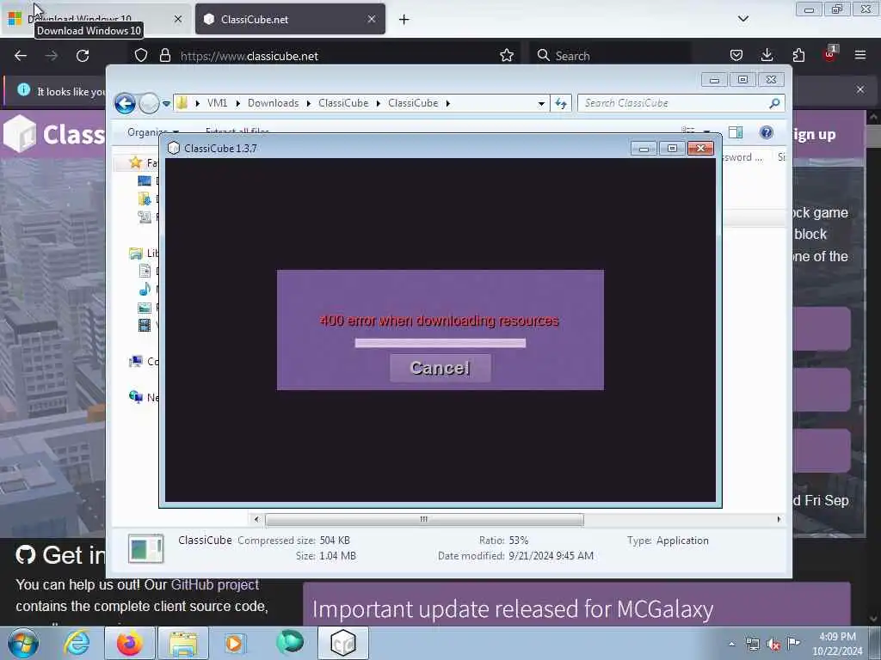Open Windows Explorer taskbar icon

click(183, 643)
